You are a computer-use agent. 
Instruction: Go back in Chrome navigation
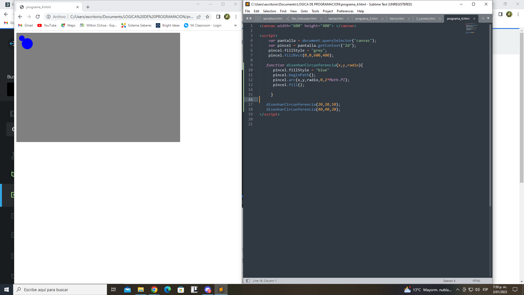[x=20, y=17]
